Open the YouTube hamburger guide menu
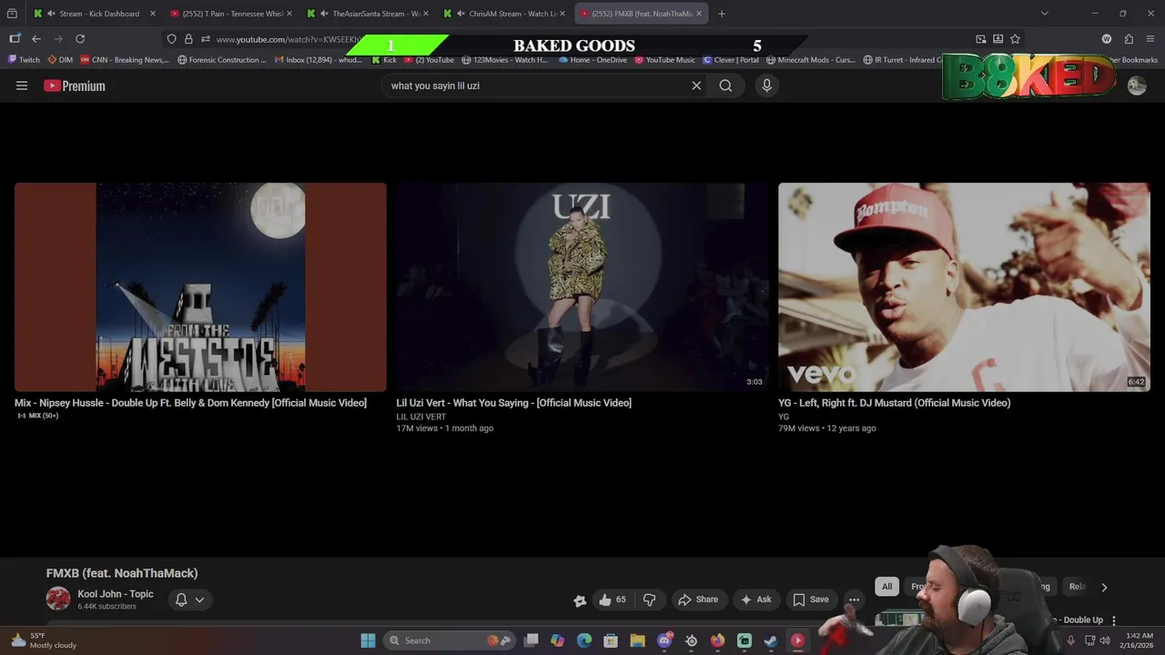 (22, 86)
